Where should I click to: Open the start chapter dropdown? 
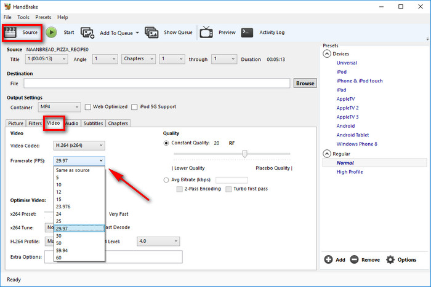172,59
